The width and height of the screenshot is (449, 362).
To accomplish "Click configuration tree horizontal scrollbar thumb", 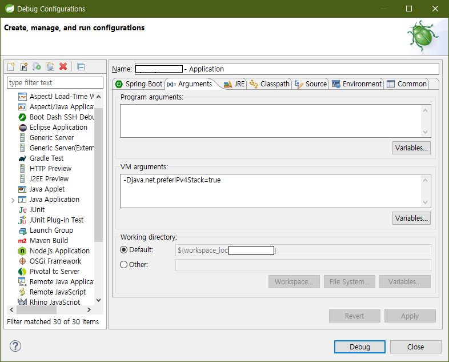I will [37, 309].
